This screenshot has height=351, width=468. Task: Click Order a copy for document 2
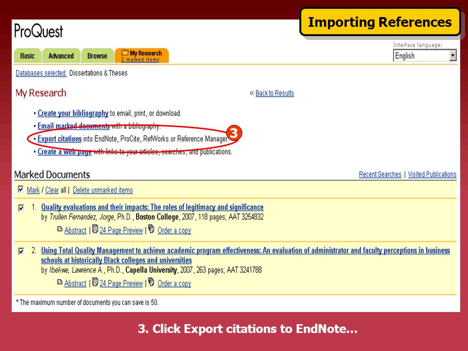(175, 283)
